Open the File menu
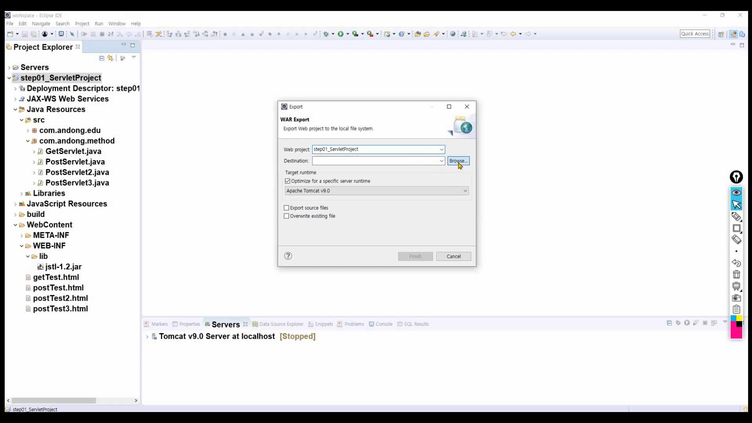 coord(10,23)
